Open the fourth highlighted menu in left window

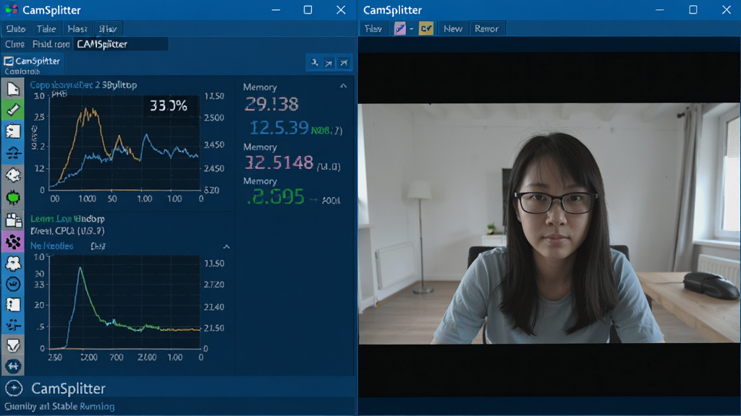click(108, 29)
